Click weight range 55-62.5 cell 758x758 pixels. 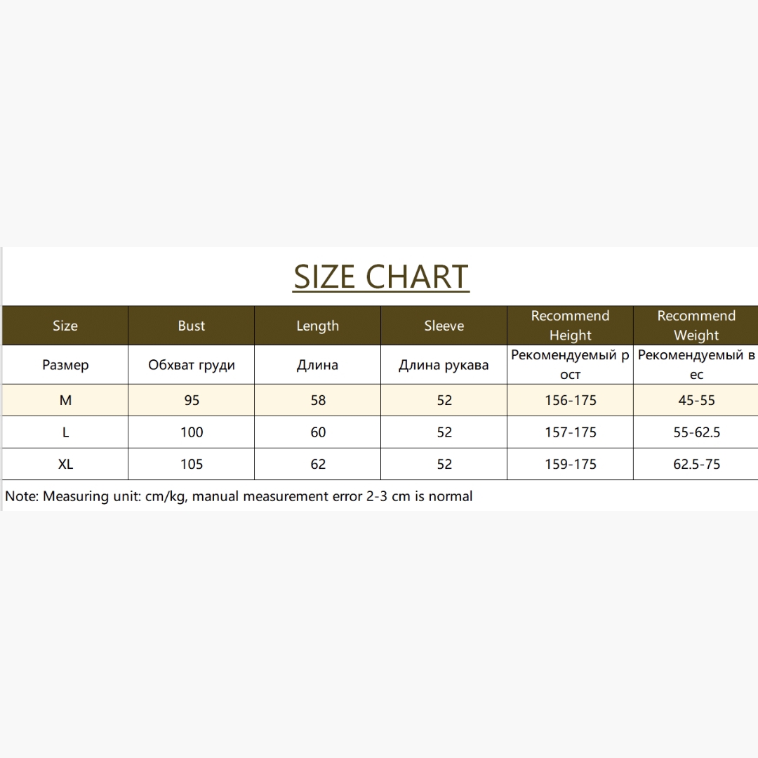[696, 432]
